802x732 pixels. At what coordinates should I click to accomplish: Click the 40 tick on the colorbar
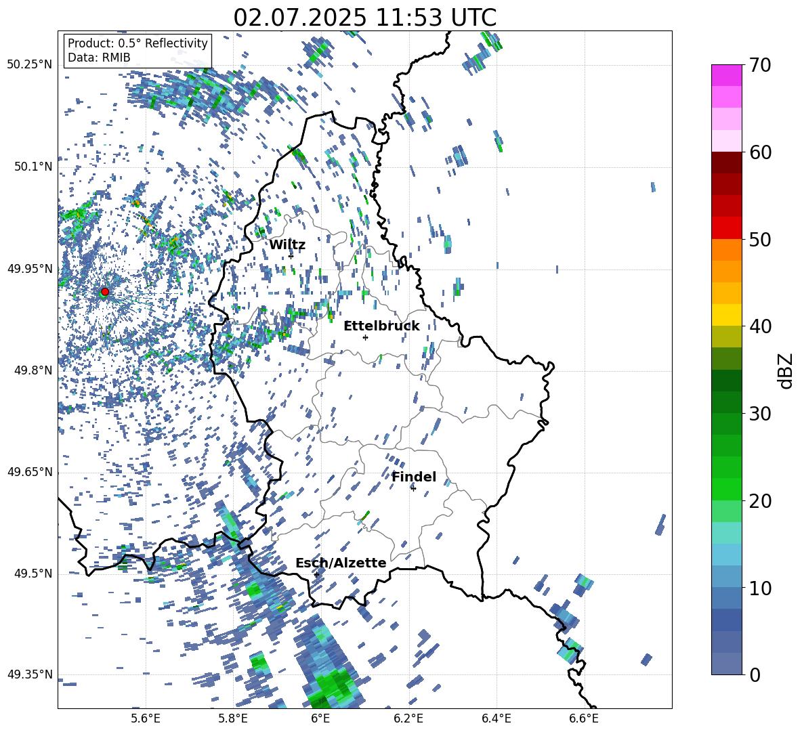point(760,326)
